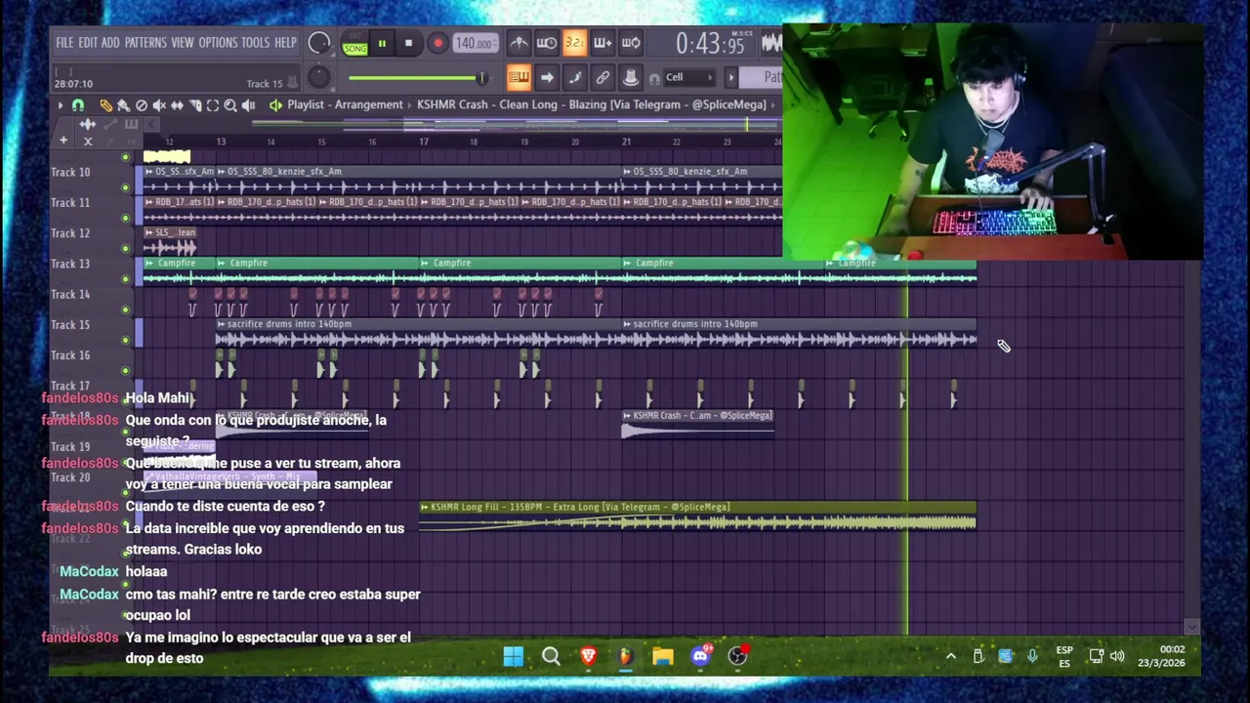The image size is (1250, 703).
Task: Toggle loop recording button
Action: (x=631, y=43)
